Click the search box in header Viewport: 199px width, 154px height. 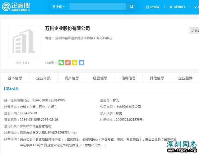click(x=97, y=7)
